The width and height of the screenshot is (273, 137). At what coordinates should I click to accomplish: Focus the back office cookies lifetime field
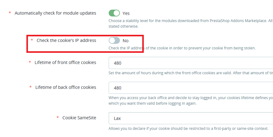tap(191, 88)
